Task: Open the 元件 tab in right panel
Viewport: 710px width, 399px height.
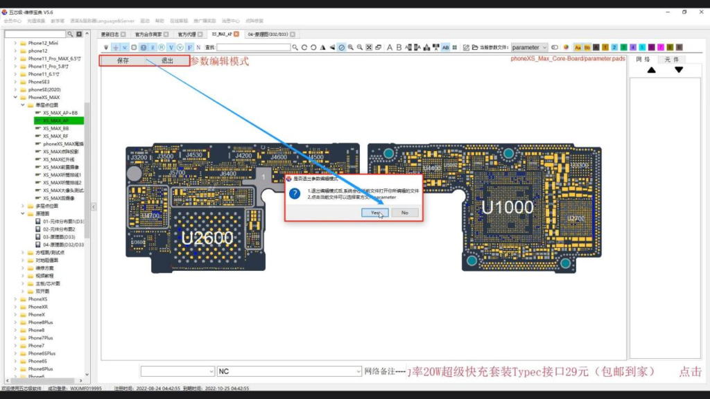Action: (x=671, y=60)
